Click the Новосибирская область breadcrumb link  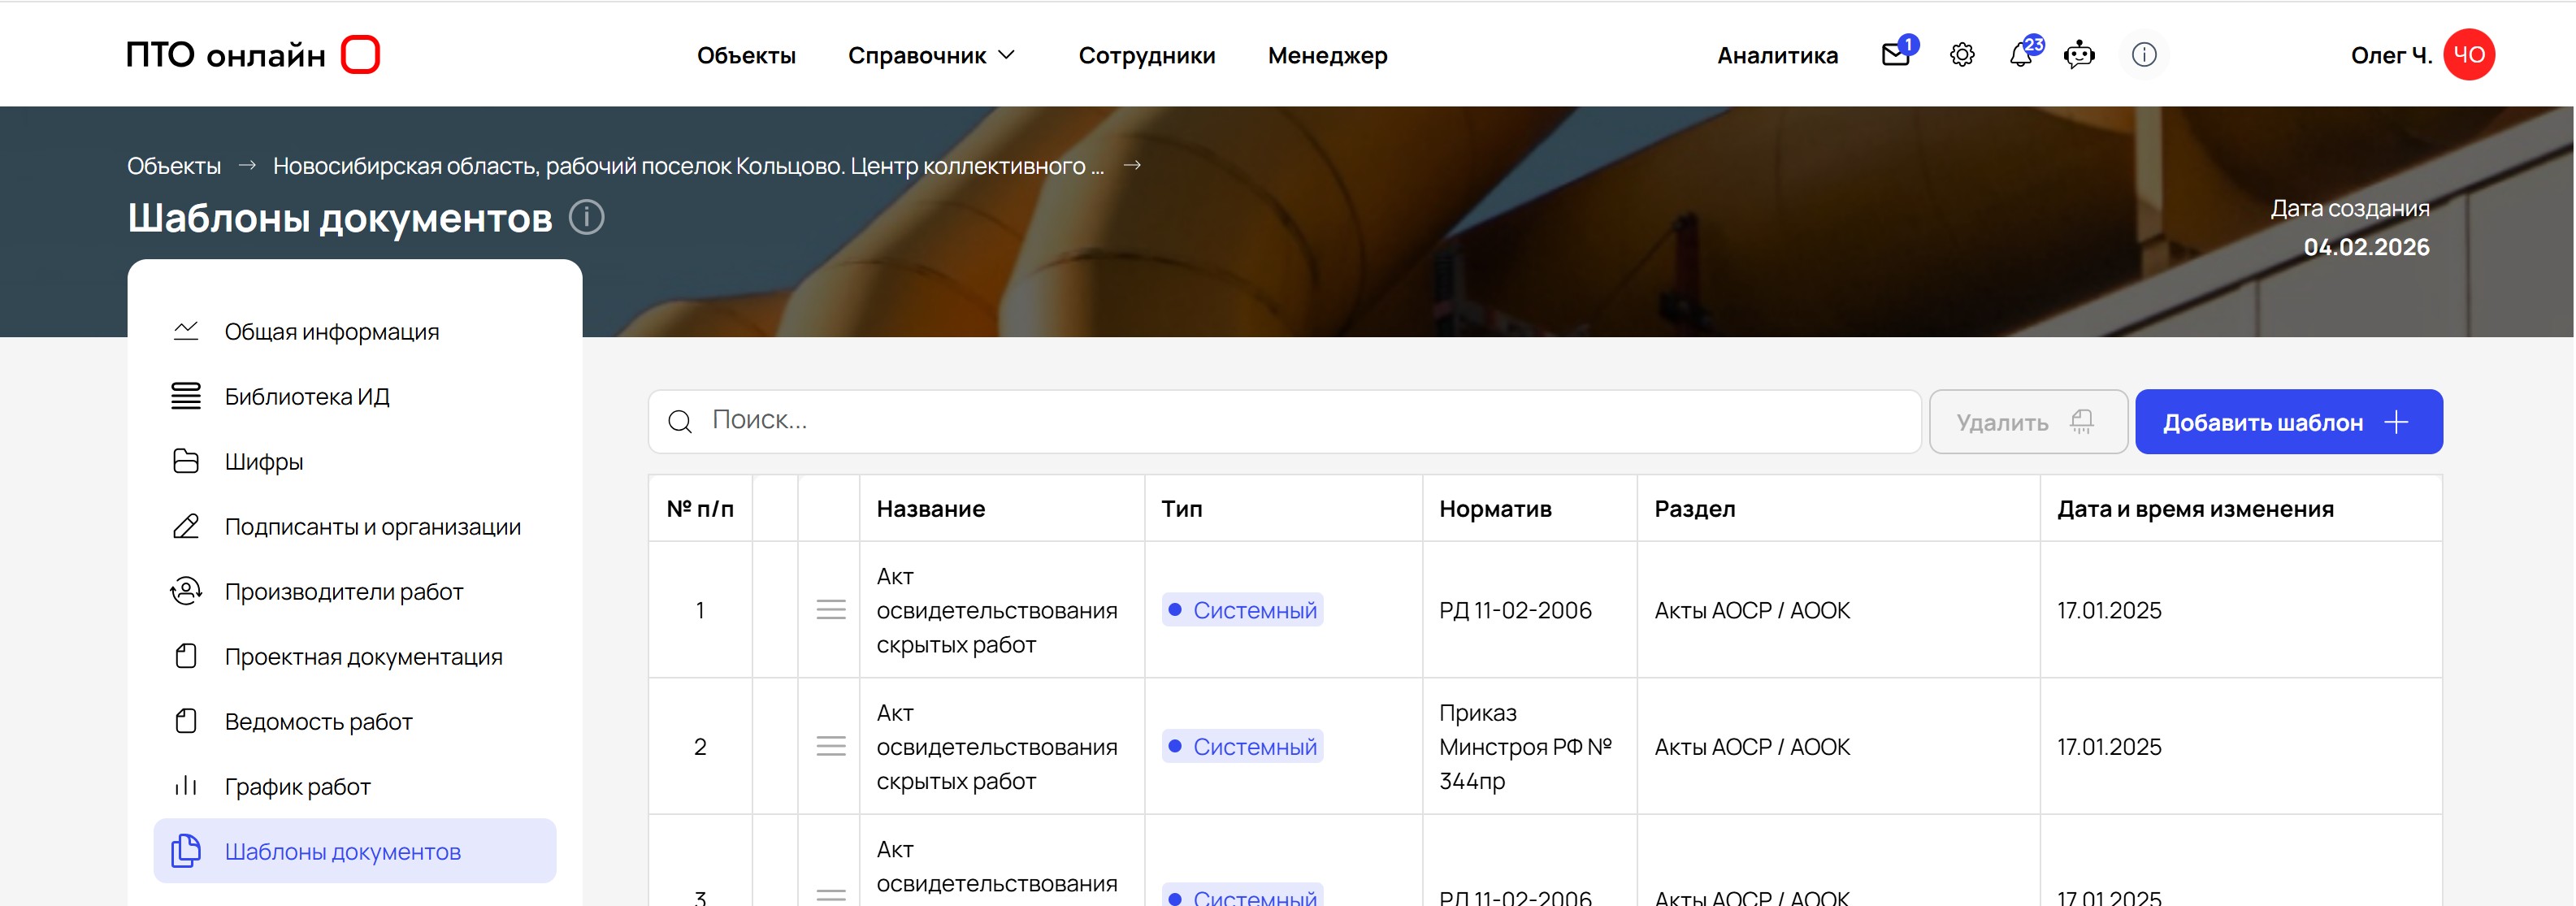click(x=688, y=165)
